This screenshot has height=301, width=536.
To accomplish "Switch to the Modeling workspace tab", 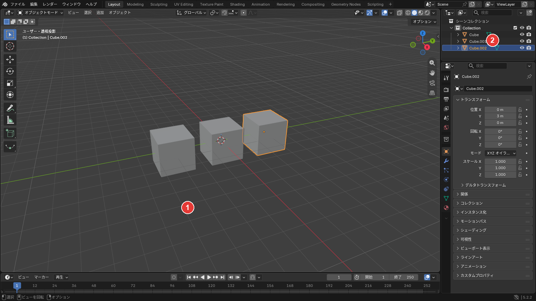I will 135,4.
